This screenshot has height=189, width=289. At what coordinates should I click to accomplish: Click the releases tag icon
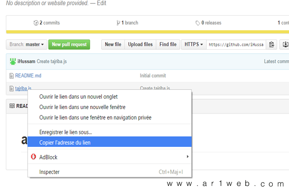click(197, 23)
